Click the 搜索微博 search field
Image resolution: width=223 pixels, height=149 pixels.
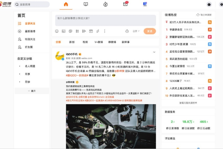coord(32,4)
